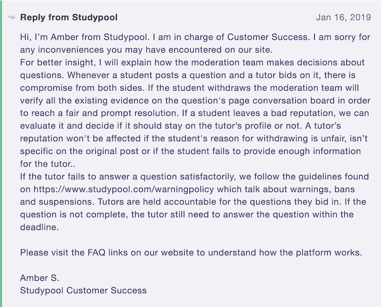Viewport: 381px width, 307px height.
Task: Click the greeting line mentioning Amber from Studypool
Action: (x=195, y=37)
